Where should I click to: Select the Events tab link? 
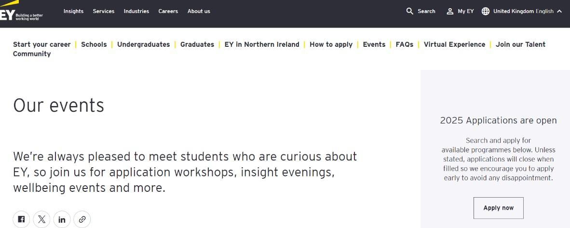374,44
